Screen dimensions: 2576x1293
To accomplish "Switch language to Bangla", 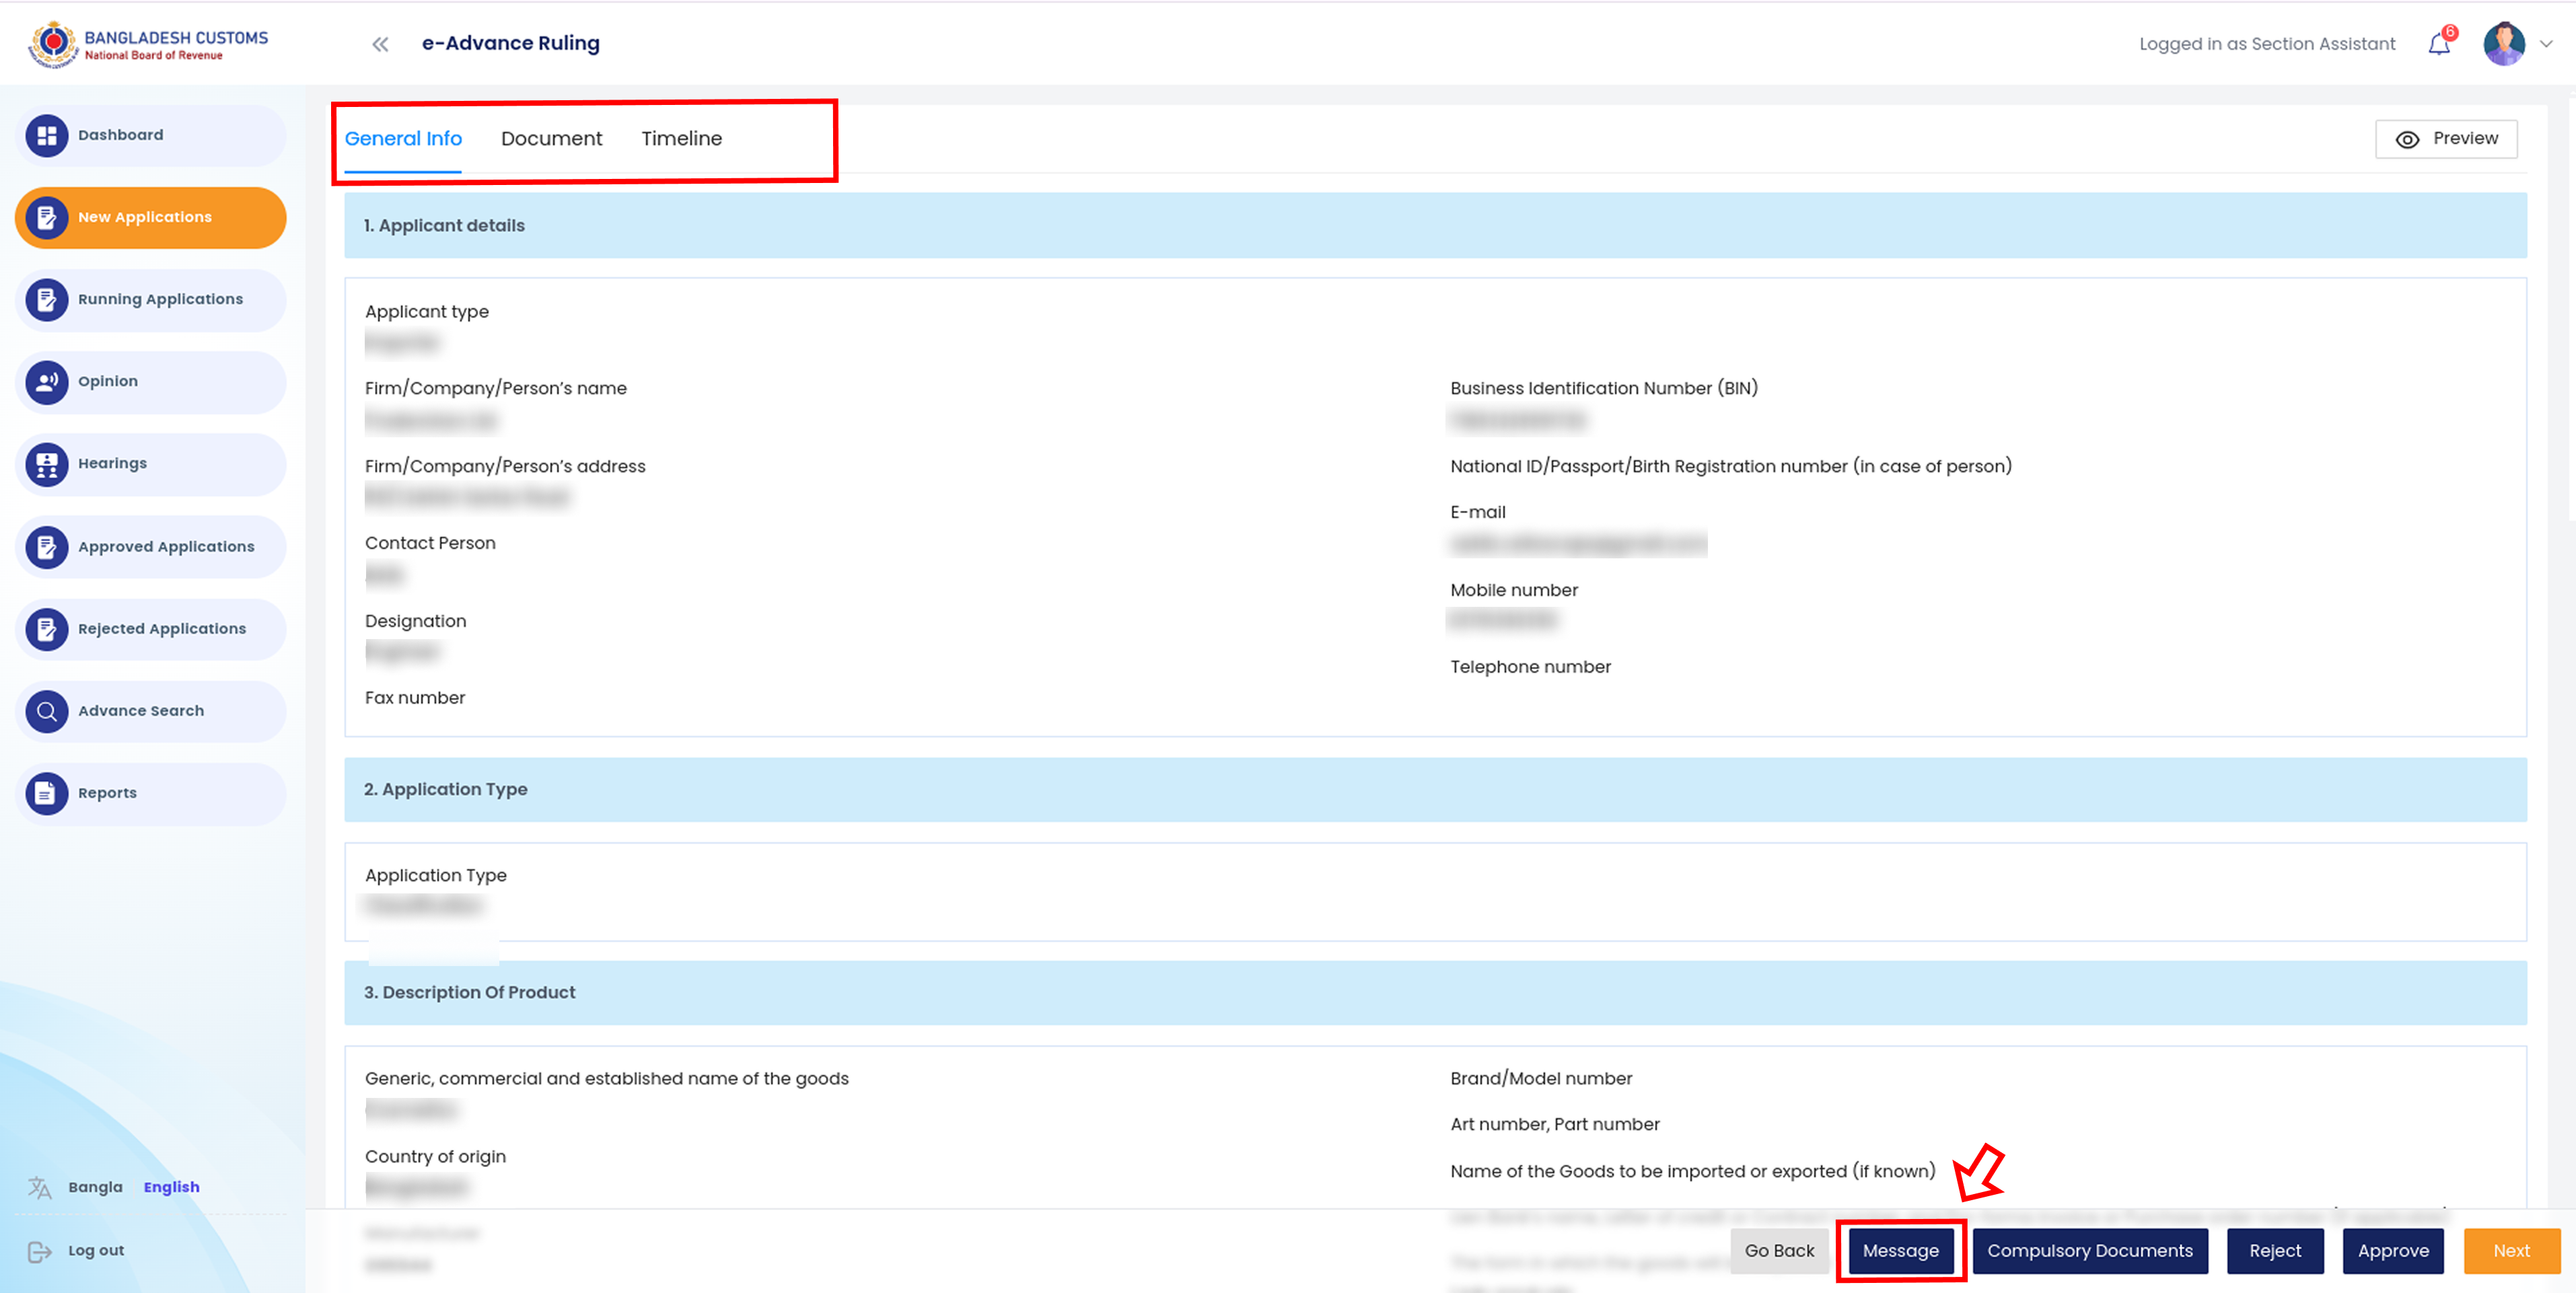I will (x=95, y=1187).
